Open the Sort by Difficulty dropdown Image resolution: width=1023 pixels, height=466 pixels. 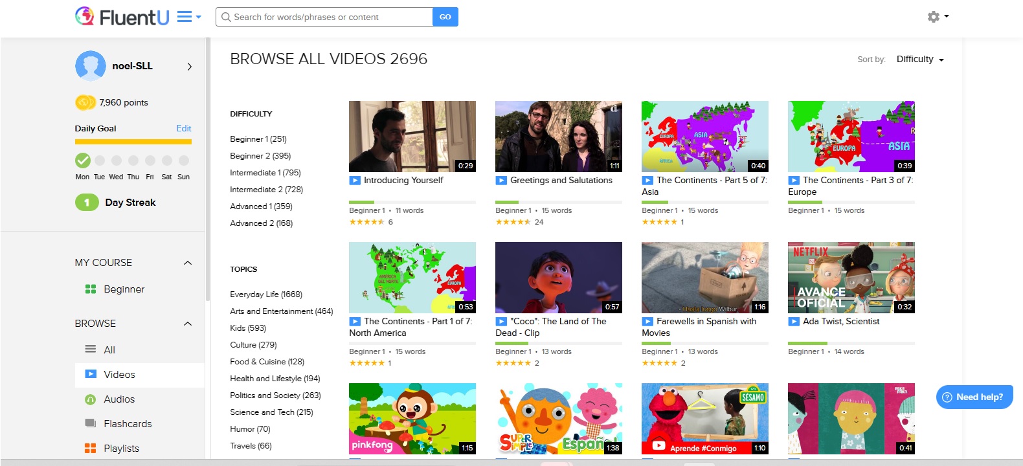(919, 60)
